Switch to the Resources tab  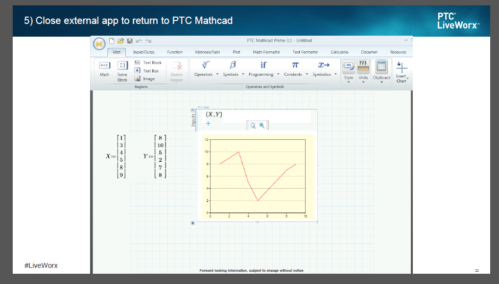click(x=398, y=52)
